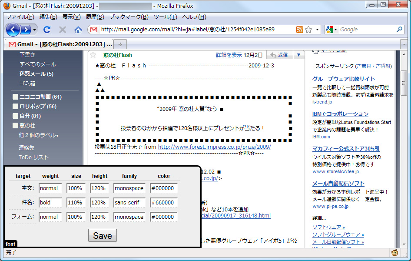Screen dimensions: 411x261
Task: Click the Home button in the toolbar
Action: pos(78,30)
